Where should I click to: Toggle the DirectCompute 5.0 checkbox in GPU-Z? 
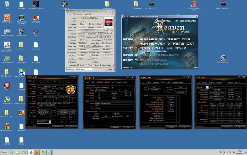[x=100, y=65]
